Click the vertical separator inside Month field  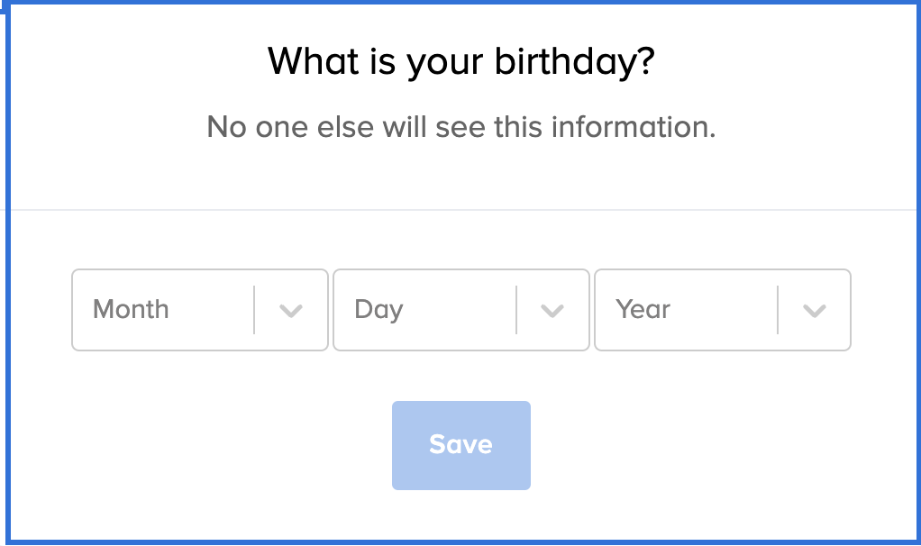tap(254, 310)
